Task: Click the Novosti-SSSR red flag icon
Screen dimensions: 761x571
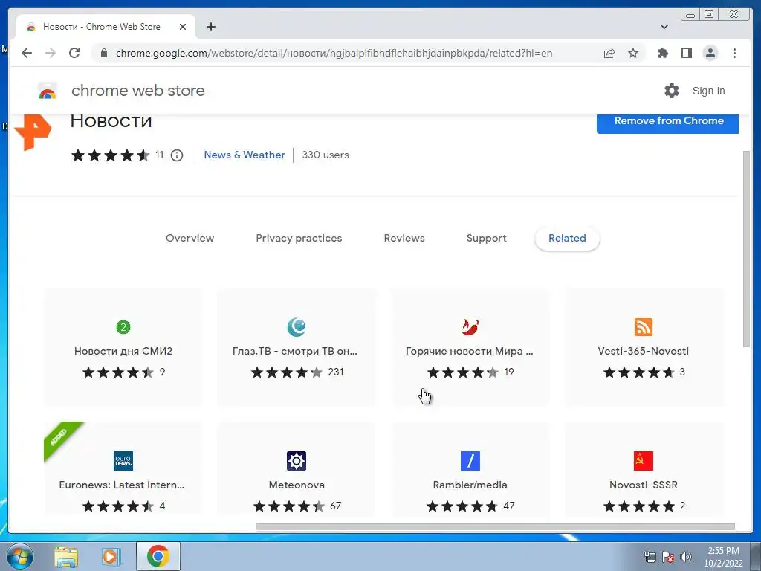Action: pos(643,461)
